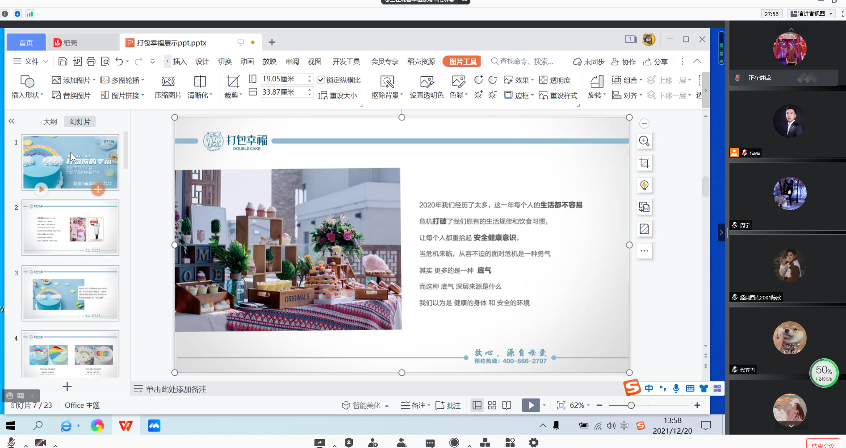Click the zoom-in plus in status bar
The height and width of the screenshot is (448, 846).
coord(697,405)
